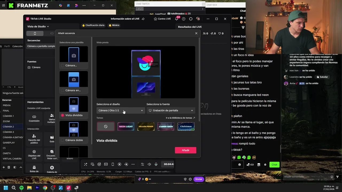Open the audio mixer sliders icon
The width and height of the screenshot is (342, 192).
(142, 164)
